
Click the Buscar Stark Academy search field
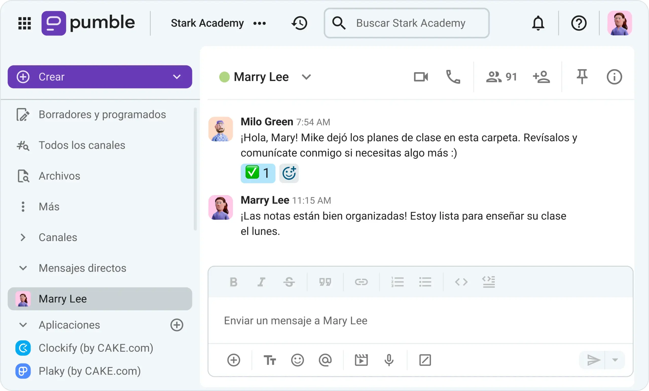(x=406, y=23)
